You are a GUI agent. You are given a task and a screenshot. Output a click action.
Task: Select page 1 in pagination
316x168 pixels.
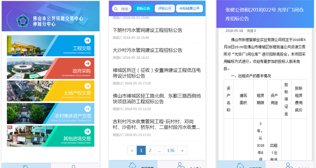pyautogui.click(x=141, y=150)
